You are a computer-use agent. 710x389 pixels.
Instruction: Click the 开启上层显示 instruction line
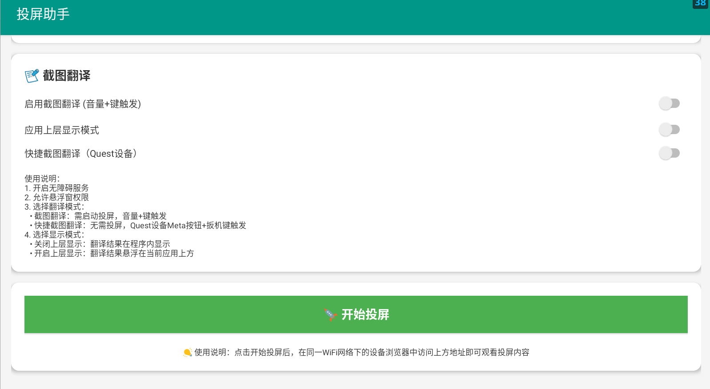tap(114, 253)
